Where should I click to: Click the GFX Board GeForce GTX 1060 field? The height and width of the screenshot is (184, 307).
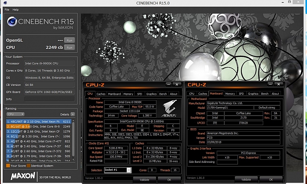(49, 92)
